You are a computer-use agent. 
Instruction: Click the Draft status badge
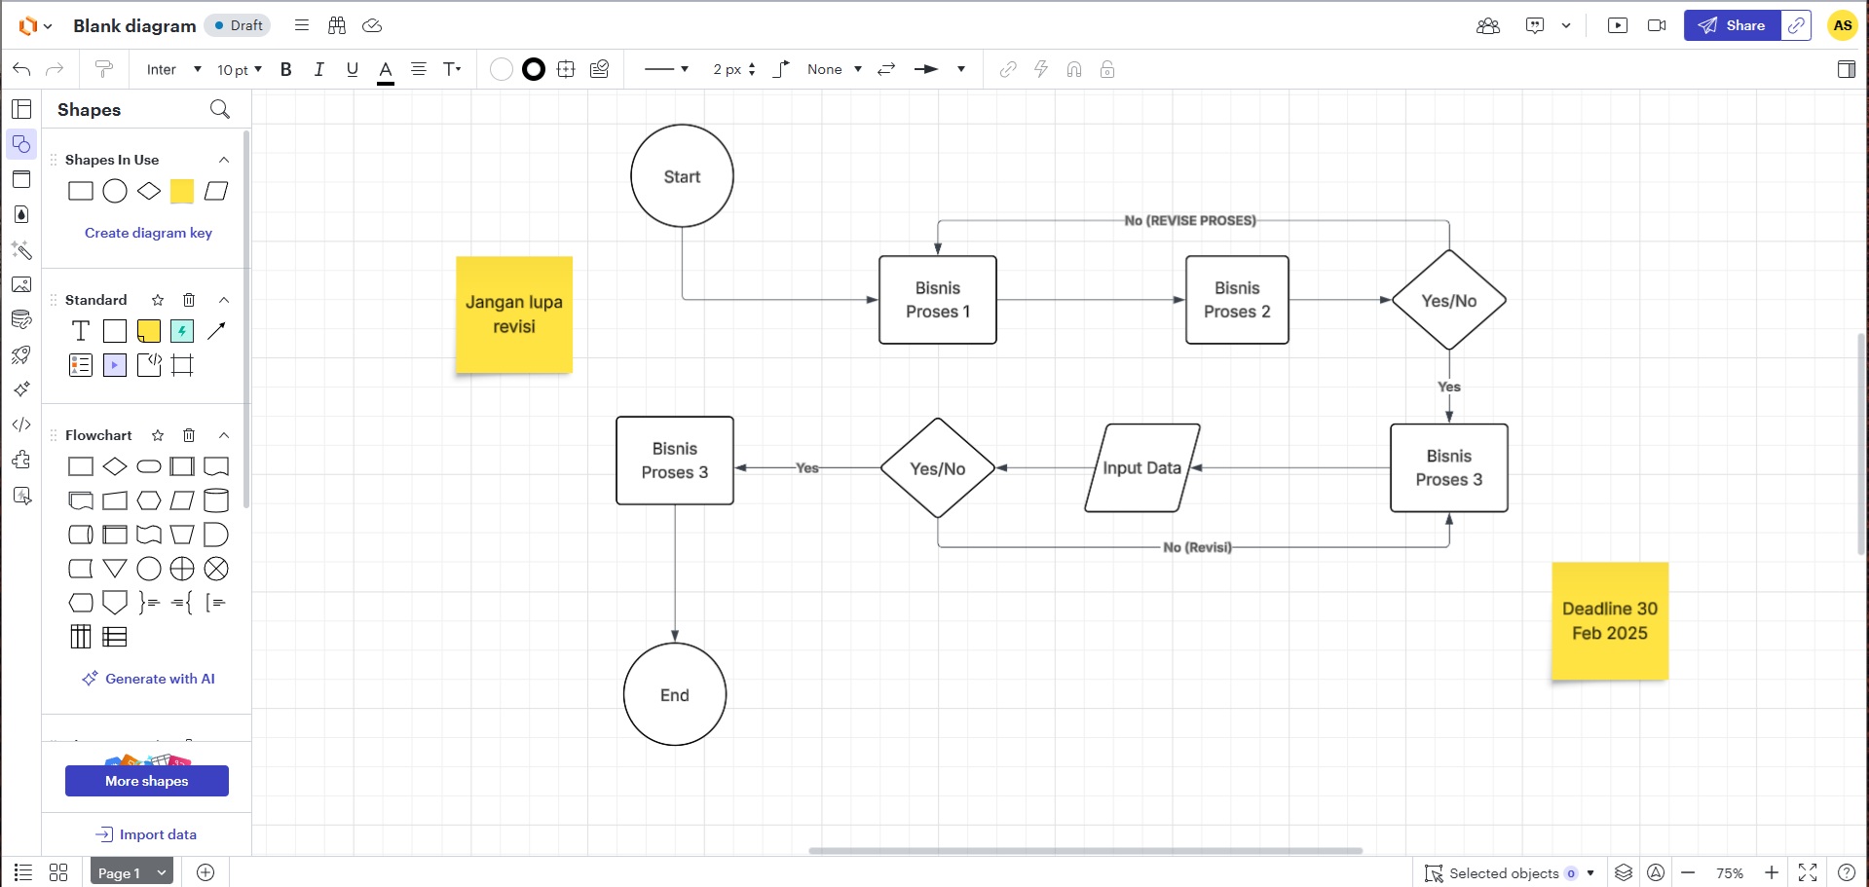(x=238, y=25)
